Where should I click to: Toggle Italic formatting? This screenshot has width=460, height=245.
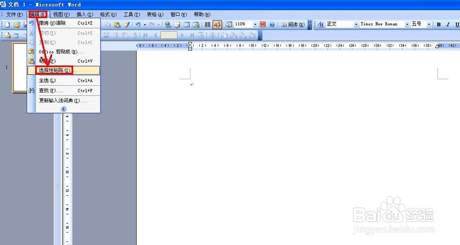[448, 25]
